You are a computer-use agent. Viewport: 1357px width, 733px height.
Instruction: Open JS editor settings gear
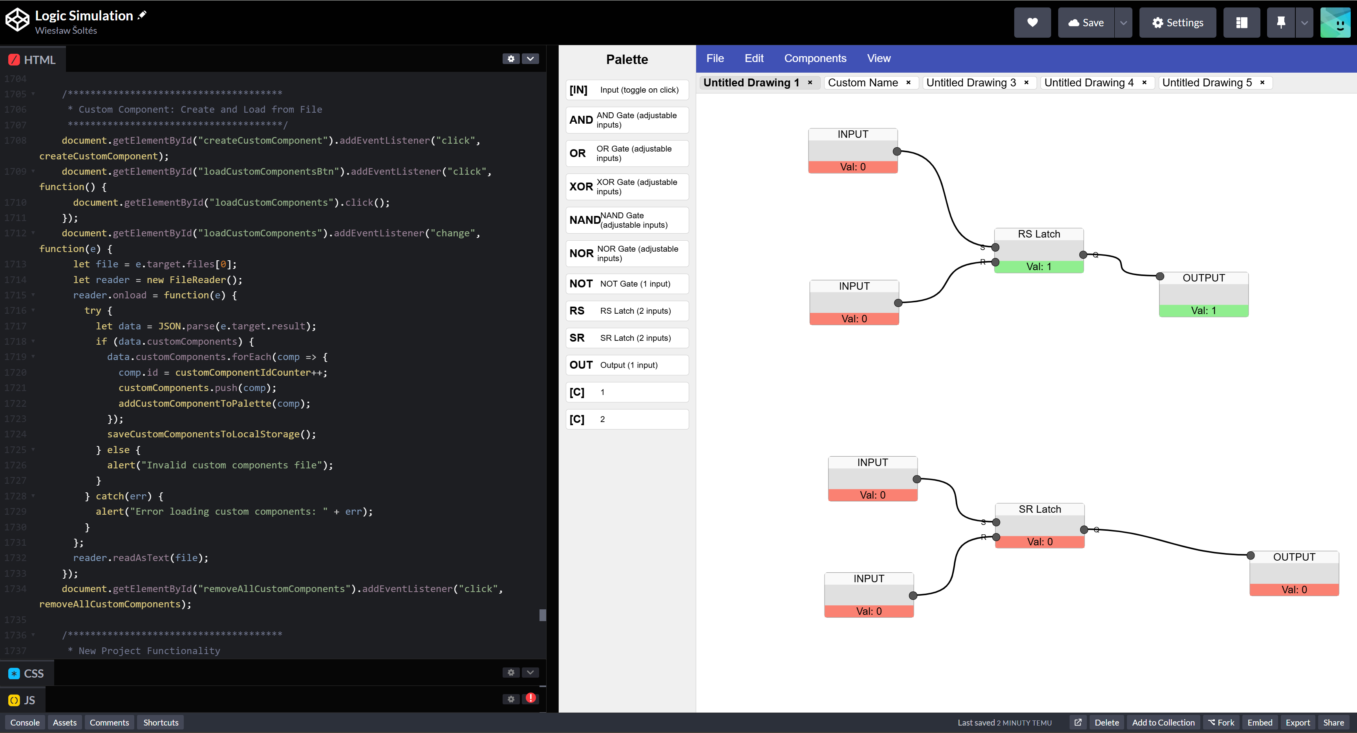(510, 699)
